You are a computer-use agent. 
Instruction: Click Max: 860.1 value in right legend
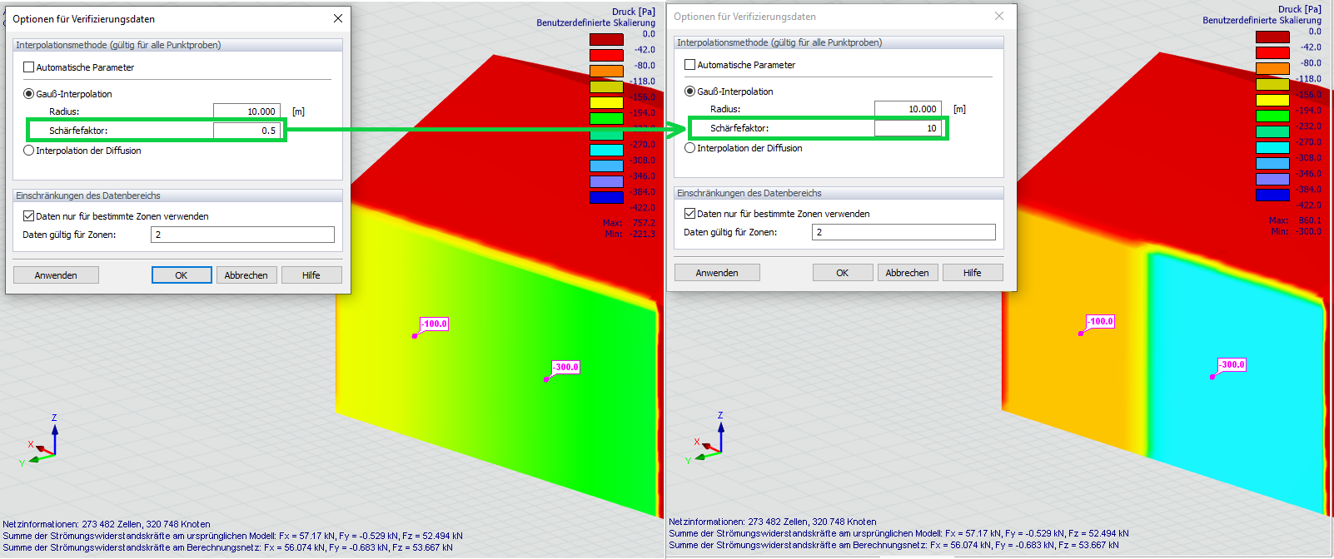1295,220
